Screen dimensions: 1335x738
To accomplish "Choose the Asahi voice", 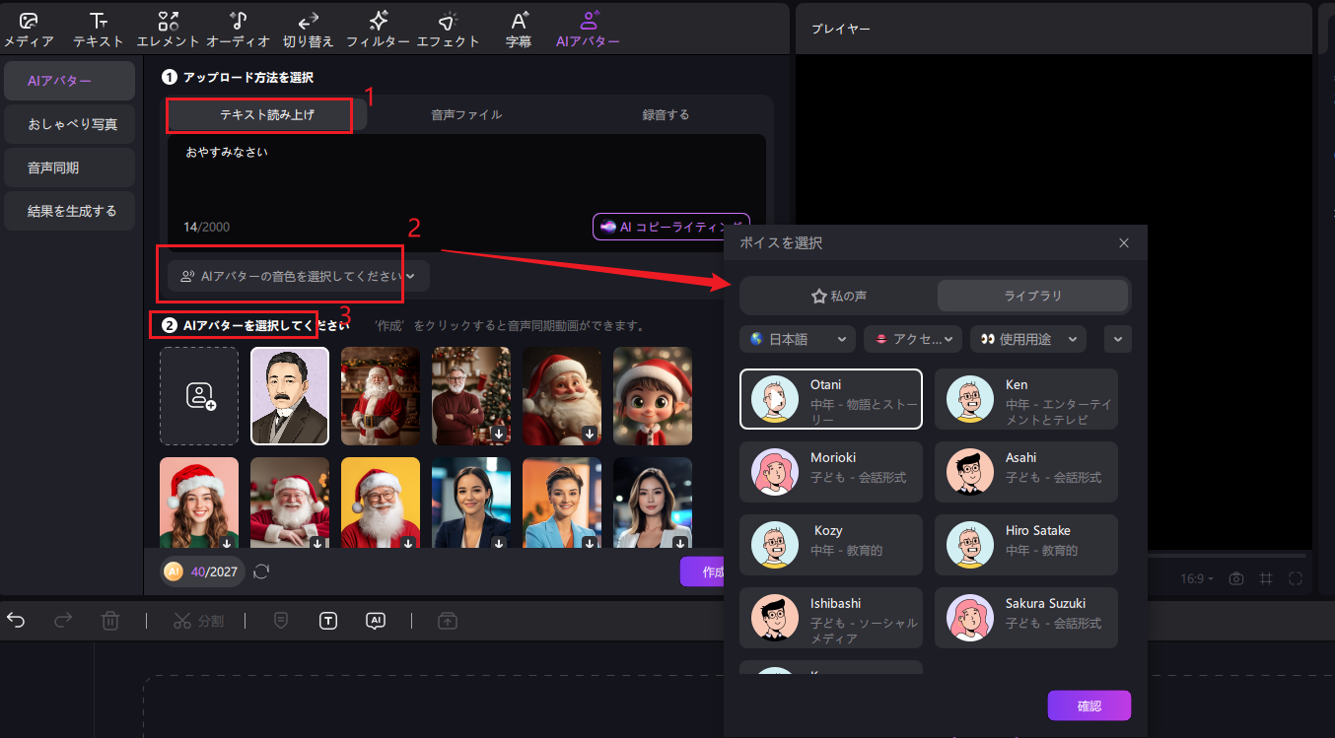I will click(x=1025, y=472).
